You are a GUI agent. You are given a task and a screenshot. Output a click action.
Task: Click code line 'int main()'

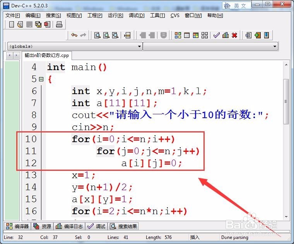[77, 67]
